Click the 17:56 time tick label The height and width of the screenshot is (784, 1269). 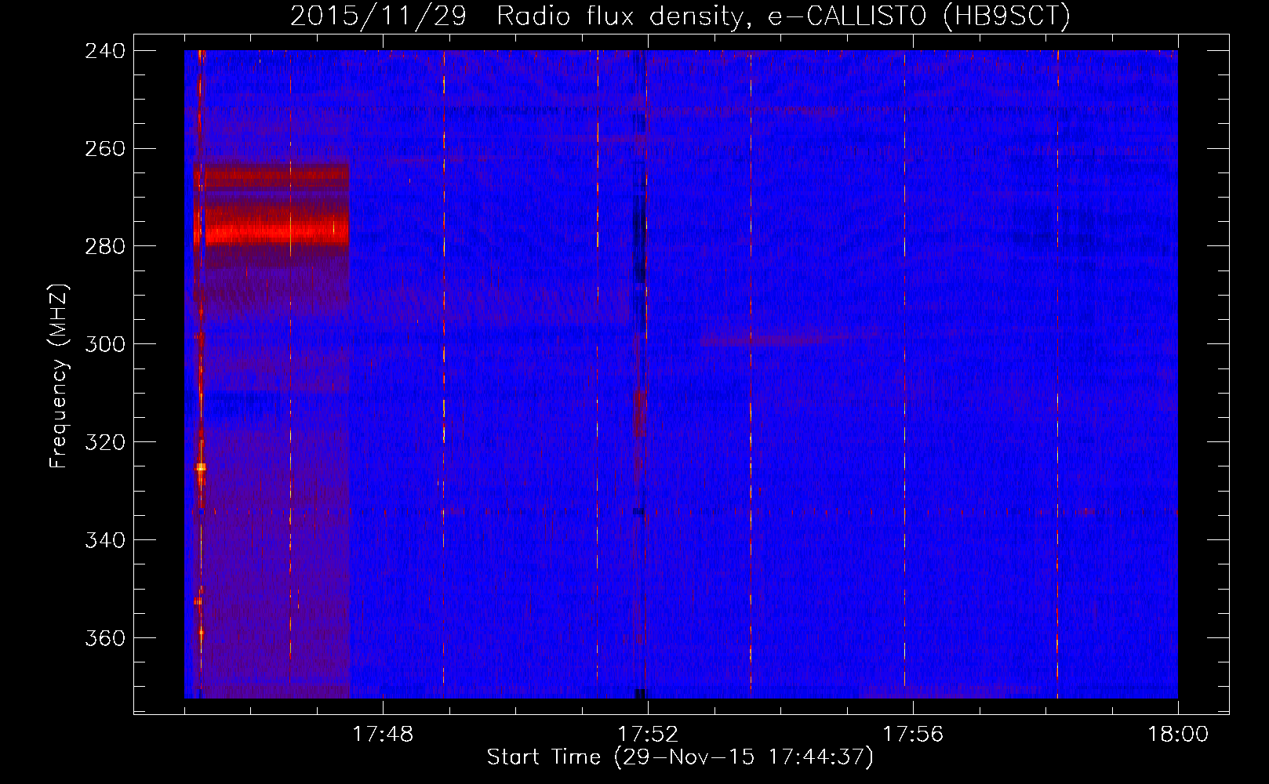[913, 735]
